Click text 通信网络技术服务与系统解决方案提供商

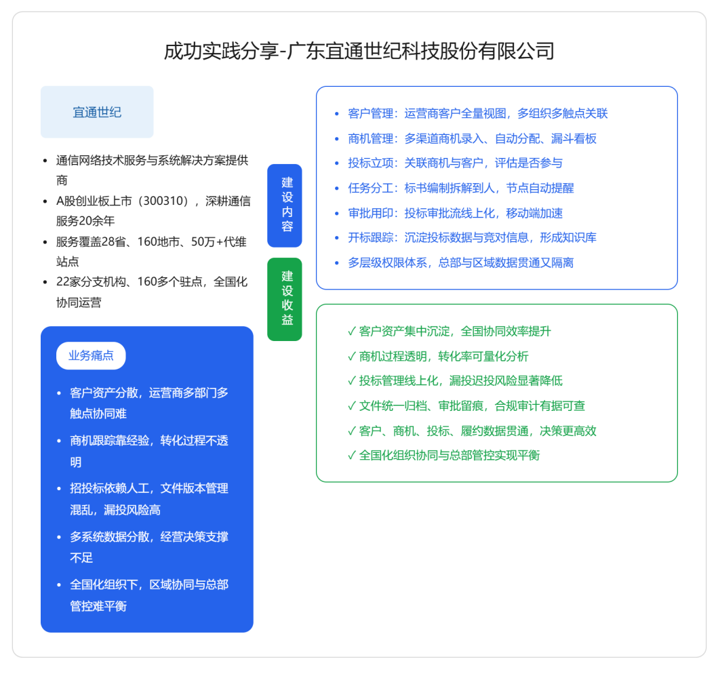click(152, 170)
